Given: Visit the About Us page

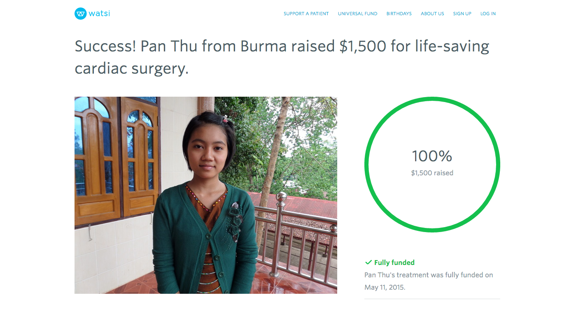Looking at the screenshot, I should tap(432, 14).
